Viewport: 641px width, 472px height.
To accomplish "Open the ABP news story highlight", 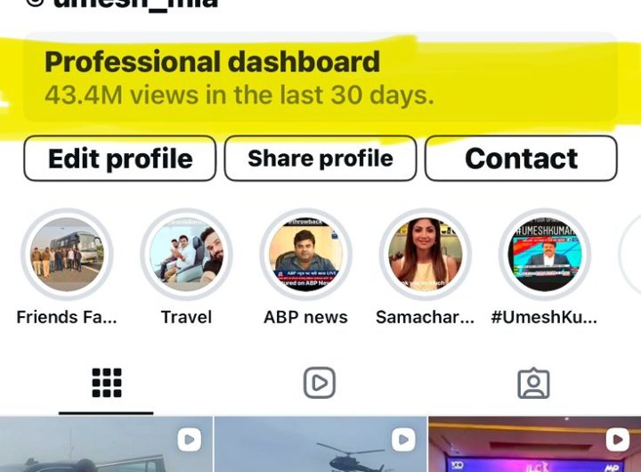I will point(305,255).
